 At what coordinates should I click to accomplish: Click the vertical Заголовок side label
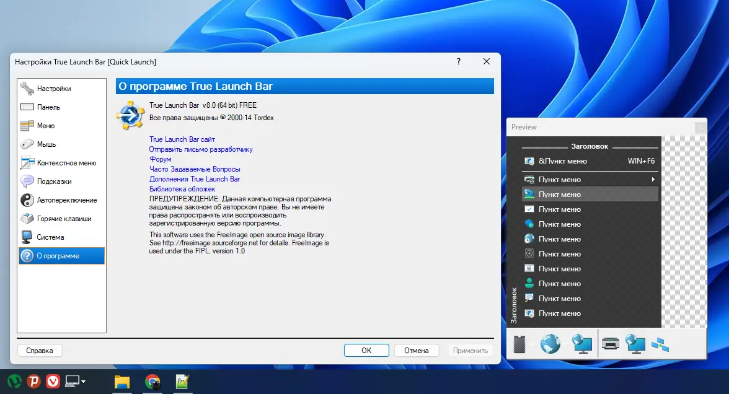[514, 305]
